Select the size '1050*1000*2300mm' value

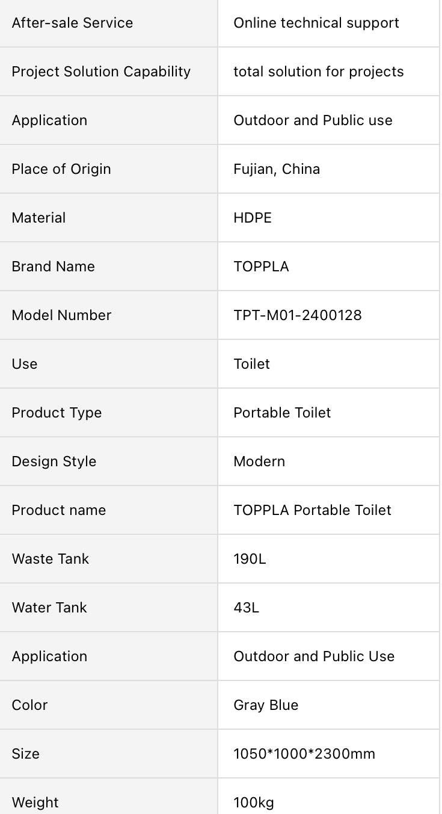tap(304, 754)
